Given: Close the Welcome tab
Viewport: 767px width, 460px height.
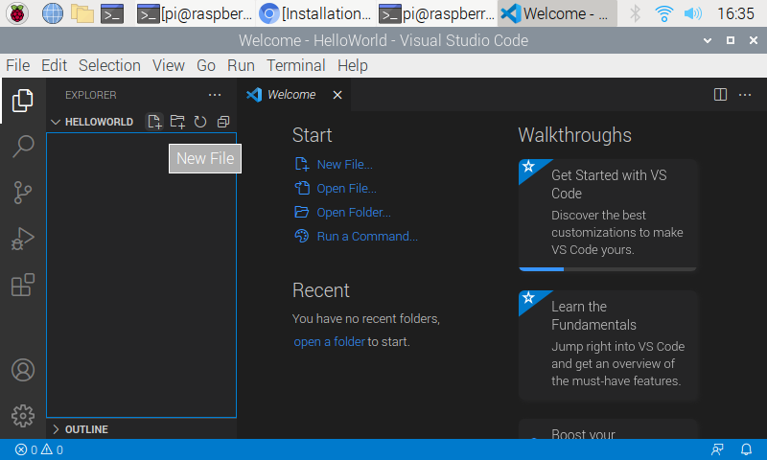Looking at the screenshot, I should (337, 95).
